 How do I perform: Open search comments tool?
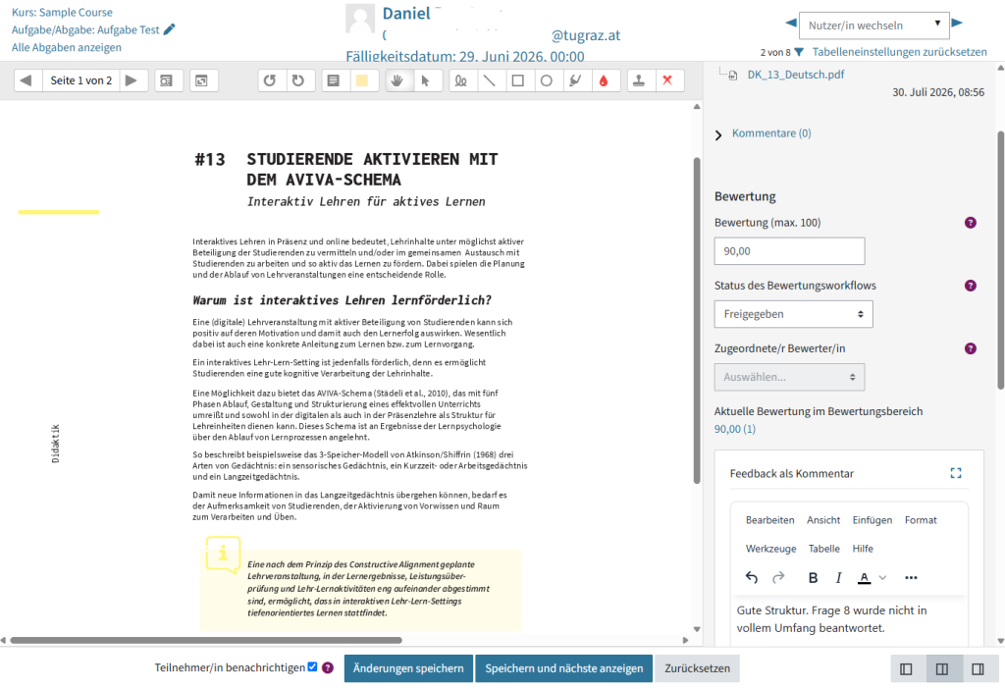(167, 80)
